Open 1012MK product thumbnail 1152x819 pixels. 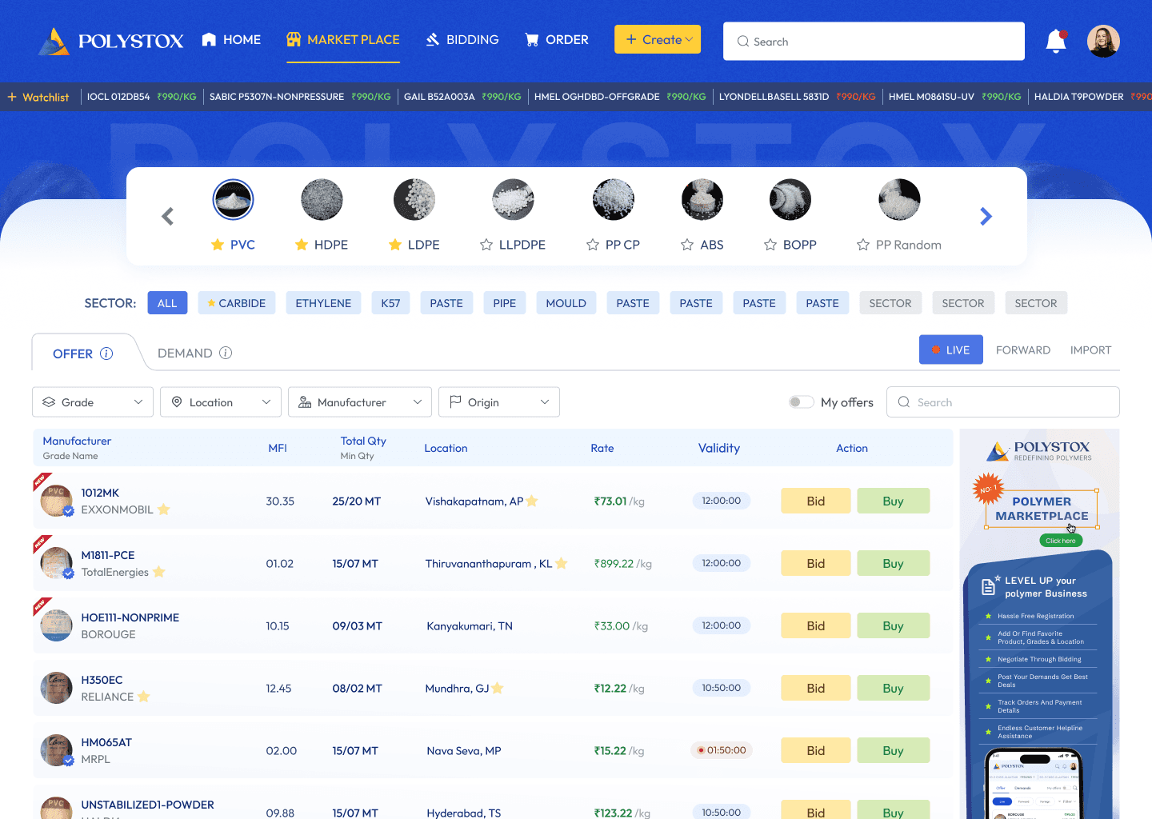[56, 501]
